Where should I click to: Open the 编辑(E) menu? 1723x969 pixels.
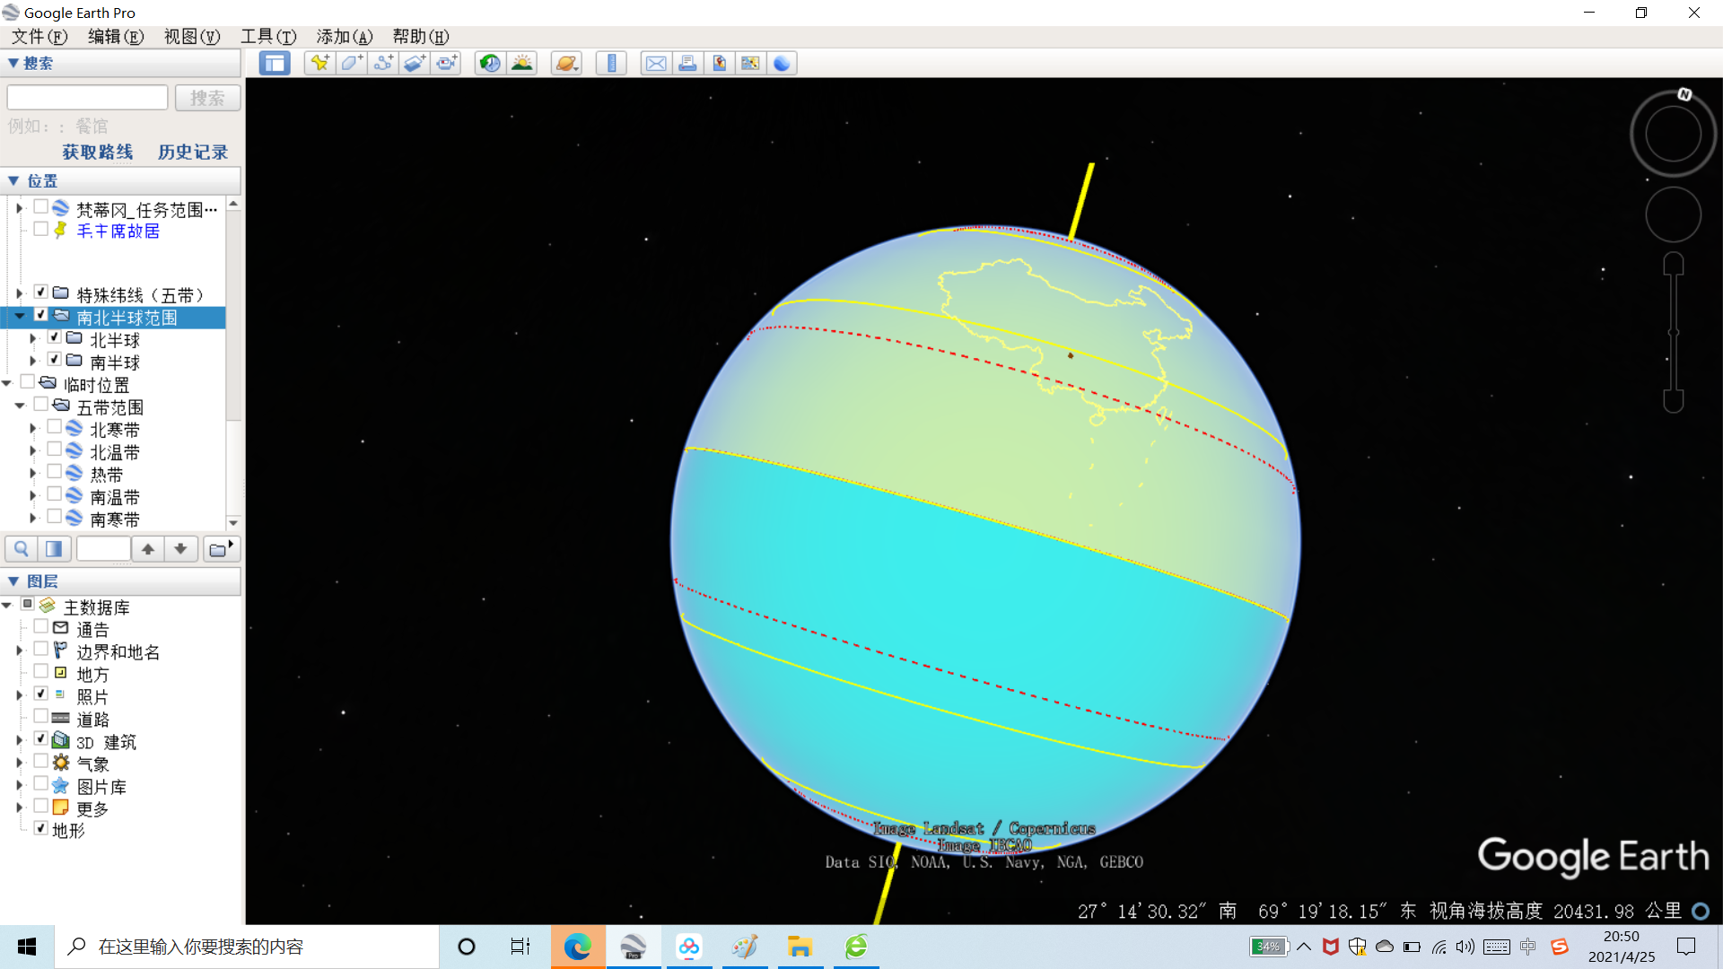(116, 37)
